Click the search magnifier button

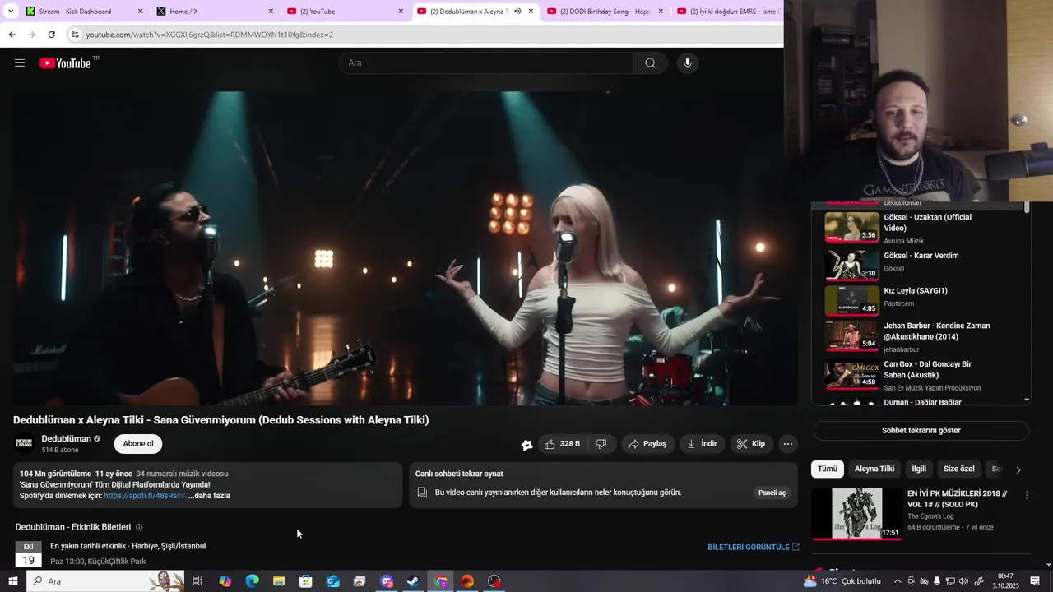click(650, 62)
